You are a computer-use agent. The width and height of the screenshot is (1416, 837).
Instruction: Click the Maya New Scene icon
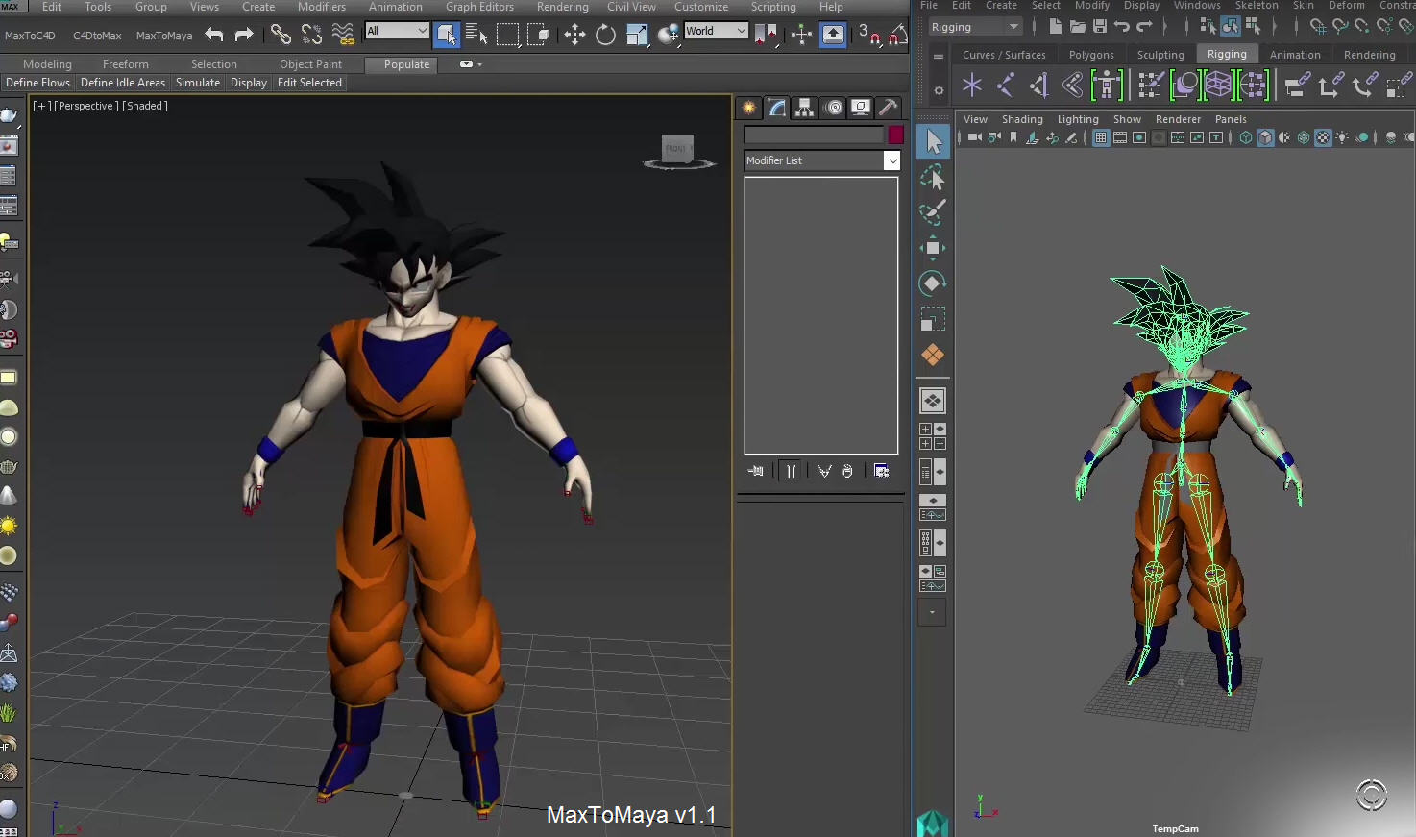(x=1056, y=27)
